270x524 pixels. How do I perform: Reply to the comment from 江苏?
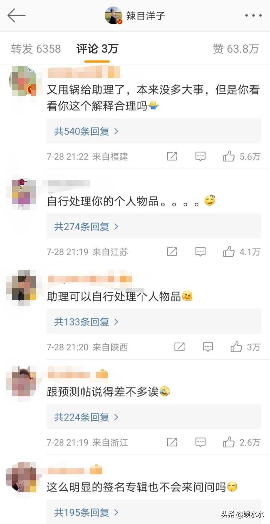click(200, 252)
